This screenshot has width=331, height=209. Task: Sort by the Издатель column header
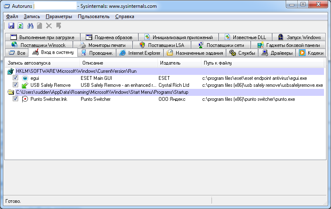pyautogui.click(x=170, y=63)
